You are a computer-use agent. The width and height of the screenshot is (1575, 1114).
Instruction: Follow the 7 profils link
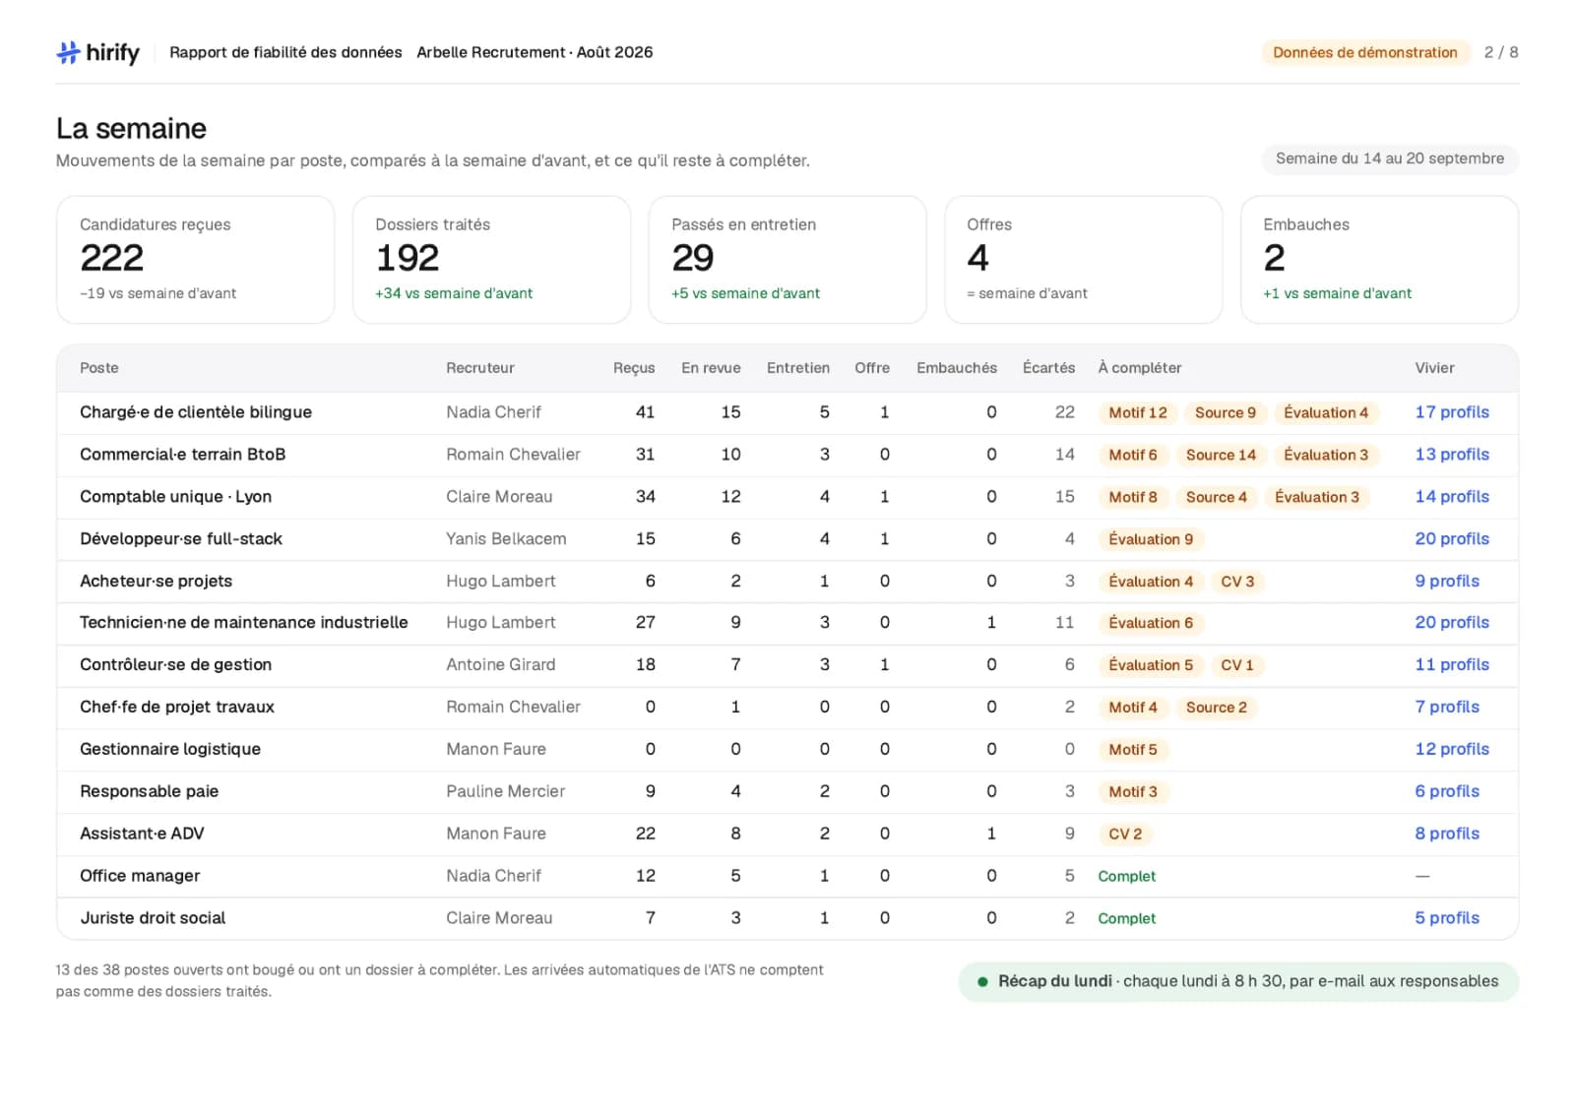(1447, 708)
